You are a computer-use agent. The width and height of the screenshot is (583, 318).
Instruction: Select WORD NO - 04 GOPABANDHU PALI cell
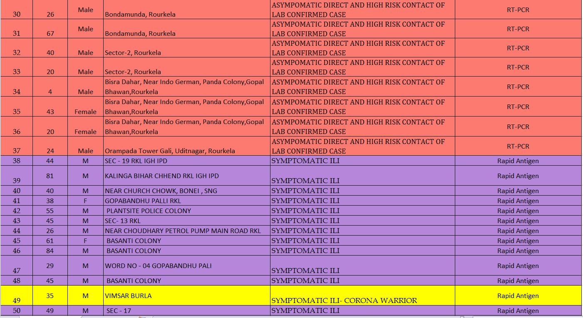[186, 266]
